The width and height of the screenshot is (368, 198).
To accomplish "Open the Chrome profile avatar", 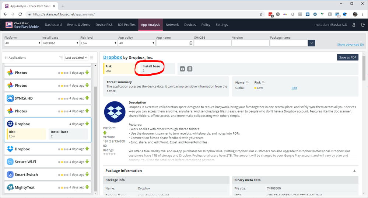I will [355, 14].
